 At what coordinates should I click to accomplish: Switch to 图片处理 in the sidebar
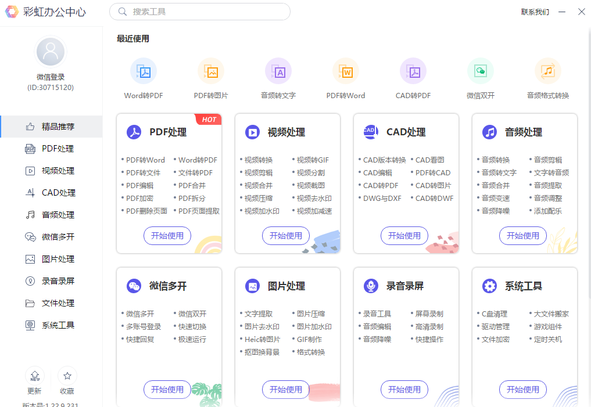point(51,259)
